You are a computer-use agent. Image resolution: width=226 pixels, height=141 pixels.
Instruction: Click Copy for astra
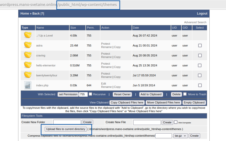(117, 47)
